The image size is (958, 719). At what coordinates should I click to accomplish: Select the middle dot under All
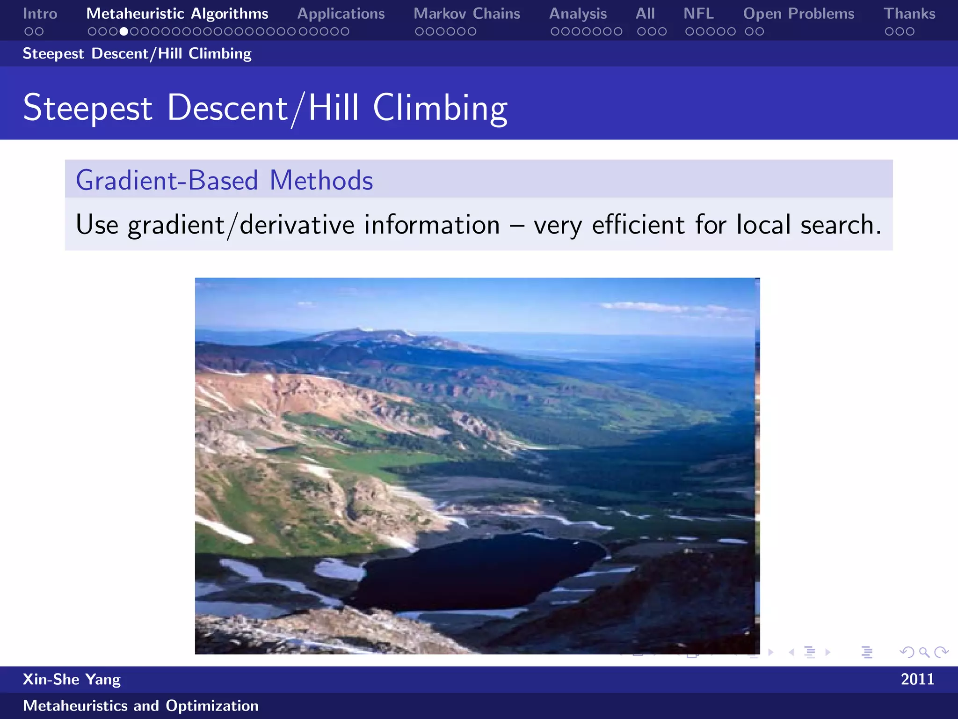coord(652,31)
